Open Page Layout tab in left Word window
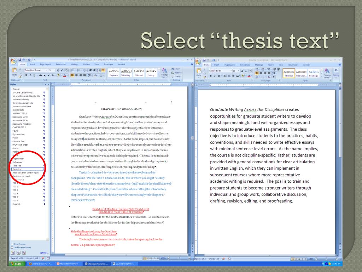 [46, 64]
